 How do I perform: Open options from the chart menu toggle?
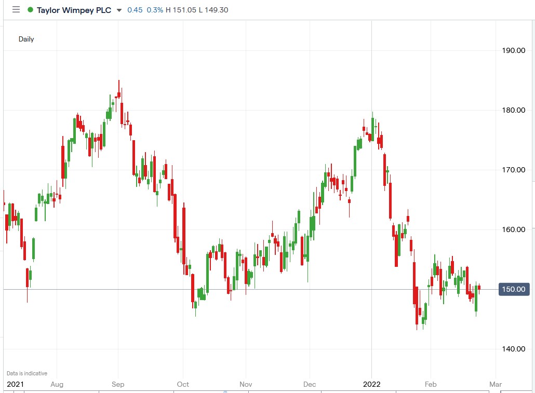pyautogui.click(x=16, y=9)
